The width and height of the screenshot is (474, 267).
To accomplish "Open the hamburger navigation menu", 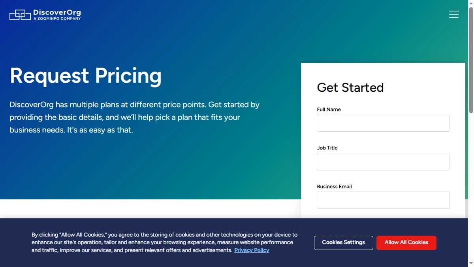I will click(x=453, y=14).
